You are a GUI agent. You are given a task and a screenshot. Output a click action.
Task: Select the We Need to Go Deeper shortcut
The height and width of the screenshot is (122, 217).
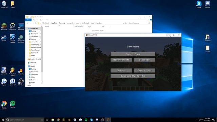(x=21, y=39)
